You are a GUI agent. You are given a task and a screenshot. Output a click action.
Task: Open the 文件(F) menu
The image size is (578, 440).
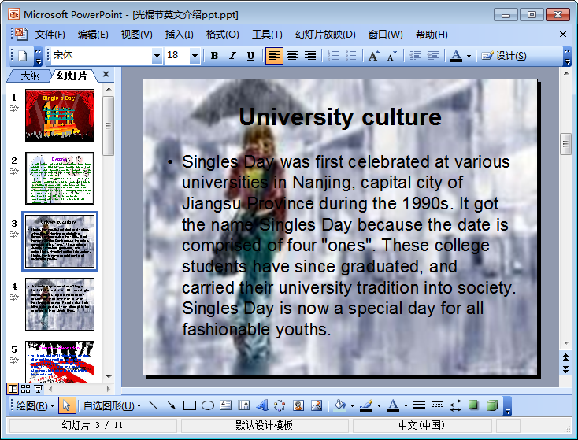50,35
